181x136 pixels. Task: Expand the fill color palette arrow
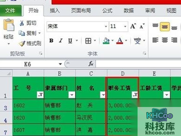click(113, 41)
